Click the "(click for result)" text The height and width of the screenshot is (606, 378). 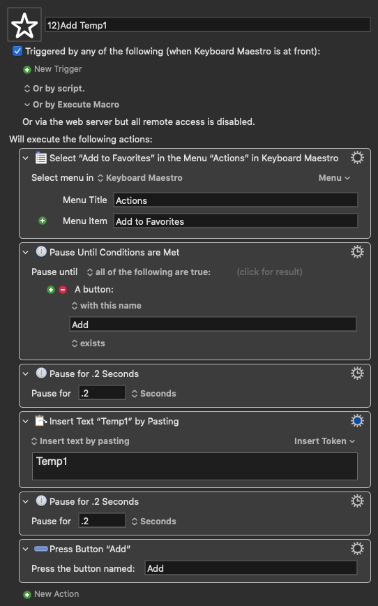coord(269,272)
